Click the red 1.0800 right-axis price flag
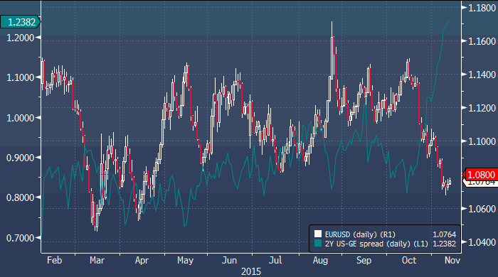The width and height of the screenshot is (498, 277). tap(480, 175)
